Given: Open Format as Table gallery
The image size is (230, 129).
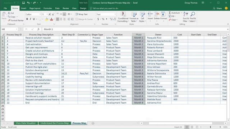Looking at the screenshot, I should [134, 17].
